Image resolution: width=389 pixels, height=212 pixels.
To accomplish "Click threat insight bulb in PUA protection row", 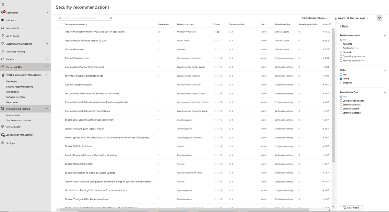I will pos(221,58).
